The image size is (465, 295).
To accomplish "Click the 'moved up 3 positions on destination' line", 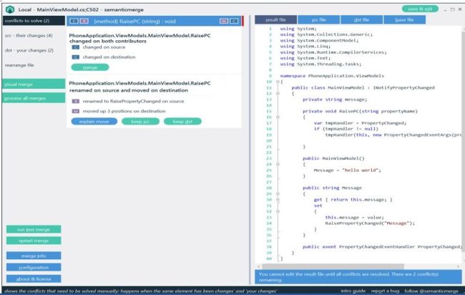I will [x=124, y=111].
